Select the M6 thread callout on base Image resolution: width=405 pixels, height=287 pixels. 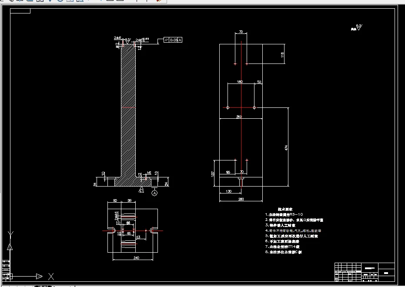149,173
